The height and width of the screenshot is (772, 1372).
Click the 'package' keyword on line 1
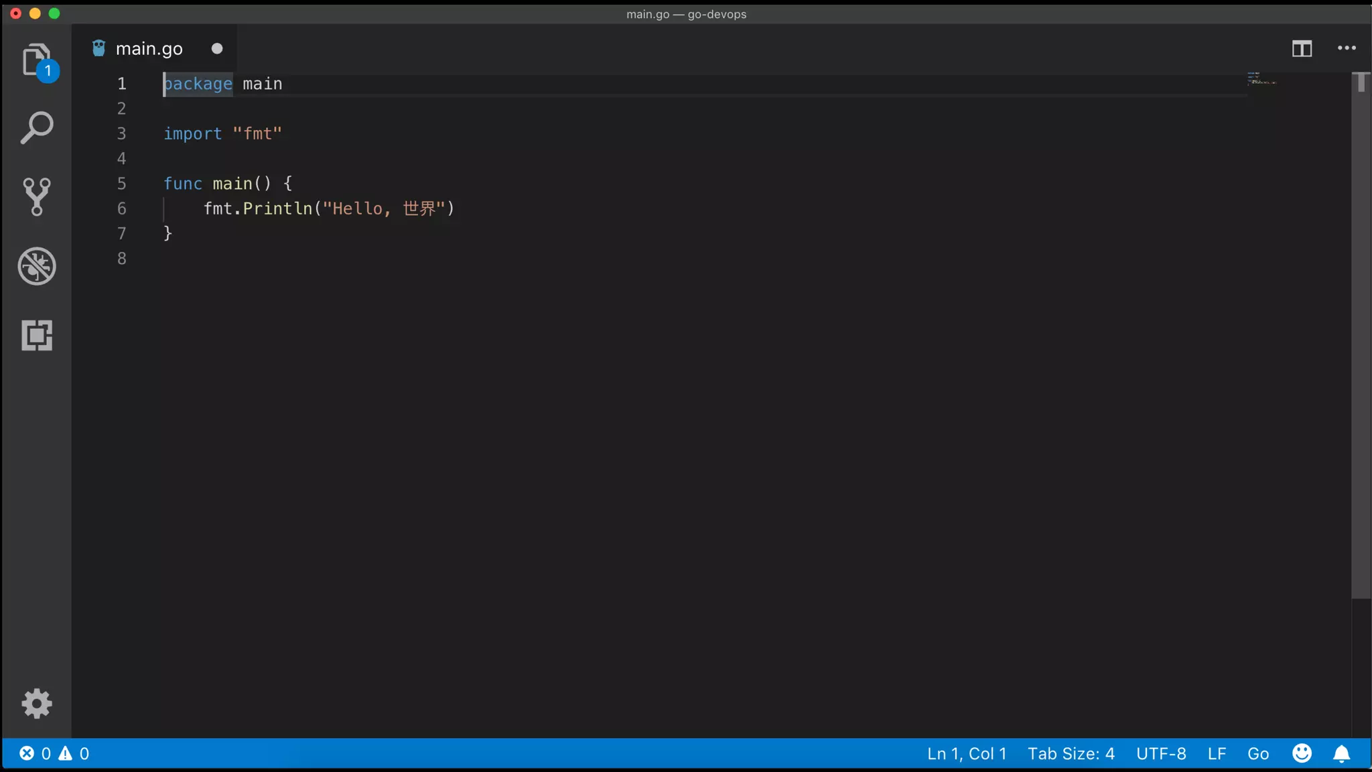[x=198, y=84]
